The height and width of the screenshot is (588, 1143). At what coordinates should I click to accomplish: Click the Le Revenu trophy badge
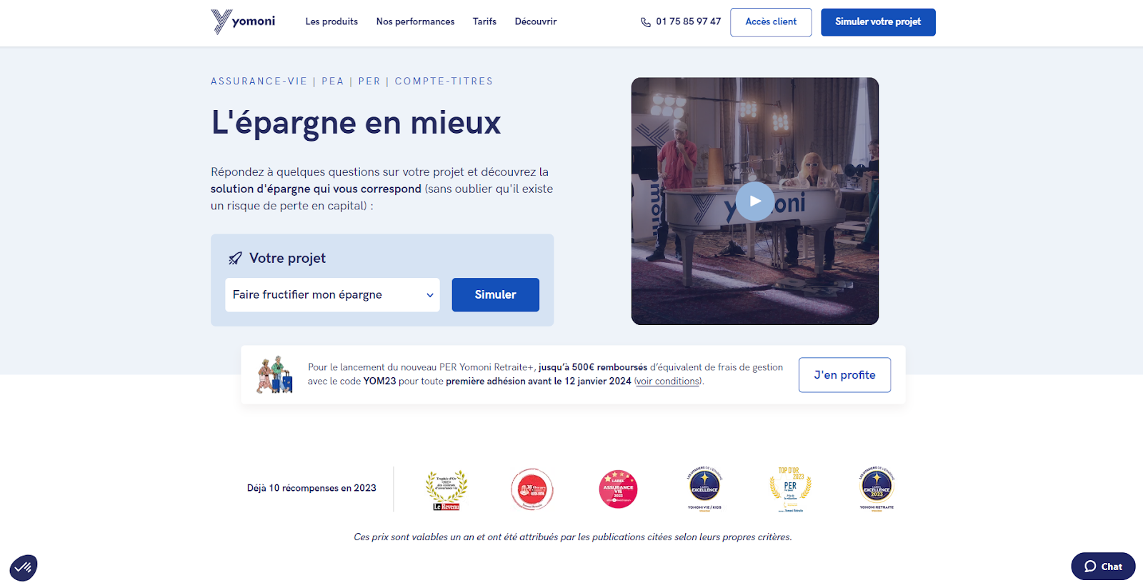click(446, 490)
